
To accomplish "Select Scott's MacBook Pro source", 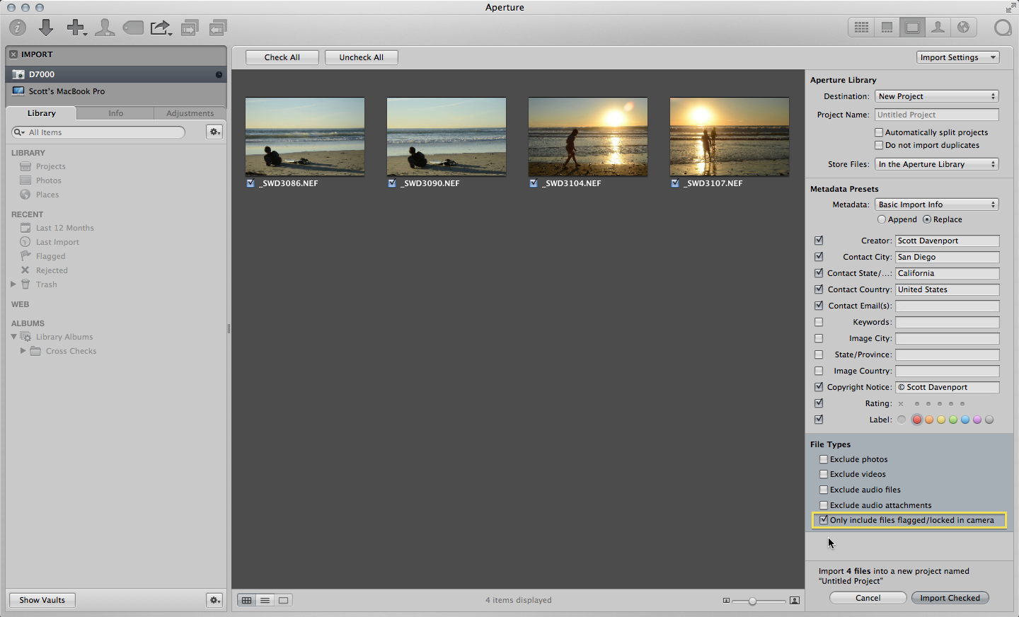I will pyautogui.click(x=116, y=91).
